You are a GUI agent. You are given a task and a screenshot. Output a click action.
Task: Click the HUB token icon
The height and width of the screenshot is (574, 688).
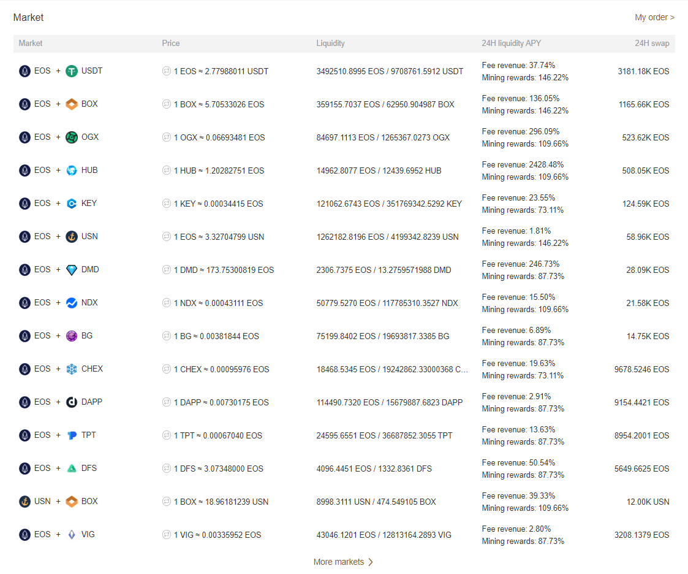[x=72, y=170]
